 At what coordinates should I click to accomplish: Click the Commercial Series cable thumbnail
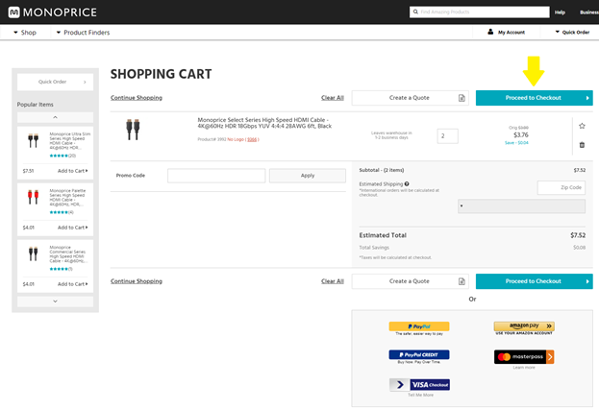(x=34, y=253)
